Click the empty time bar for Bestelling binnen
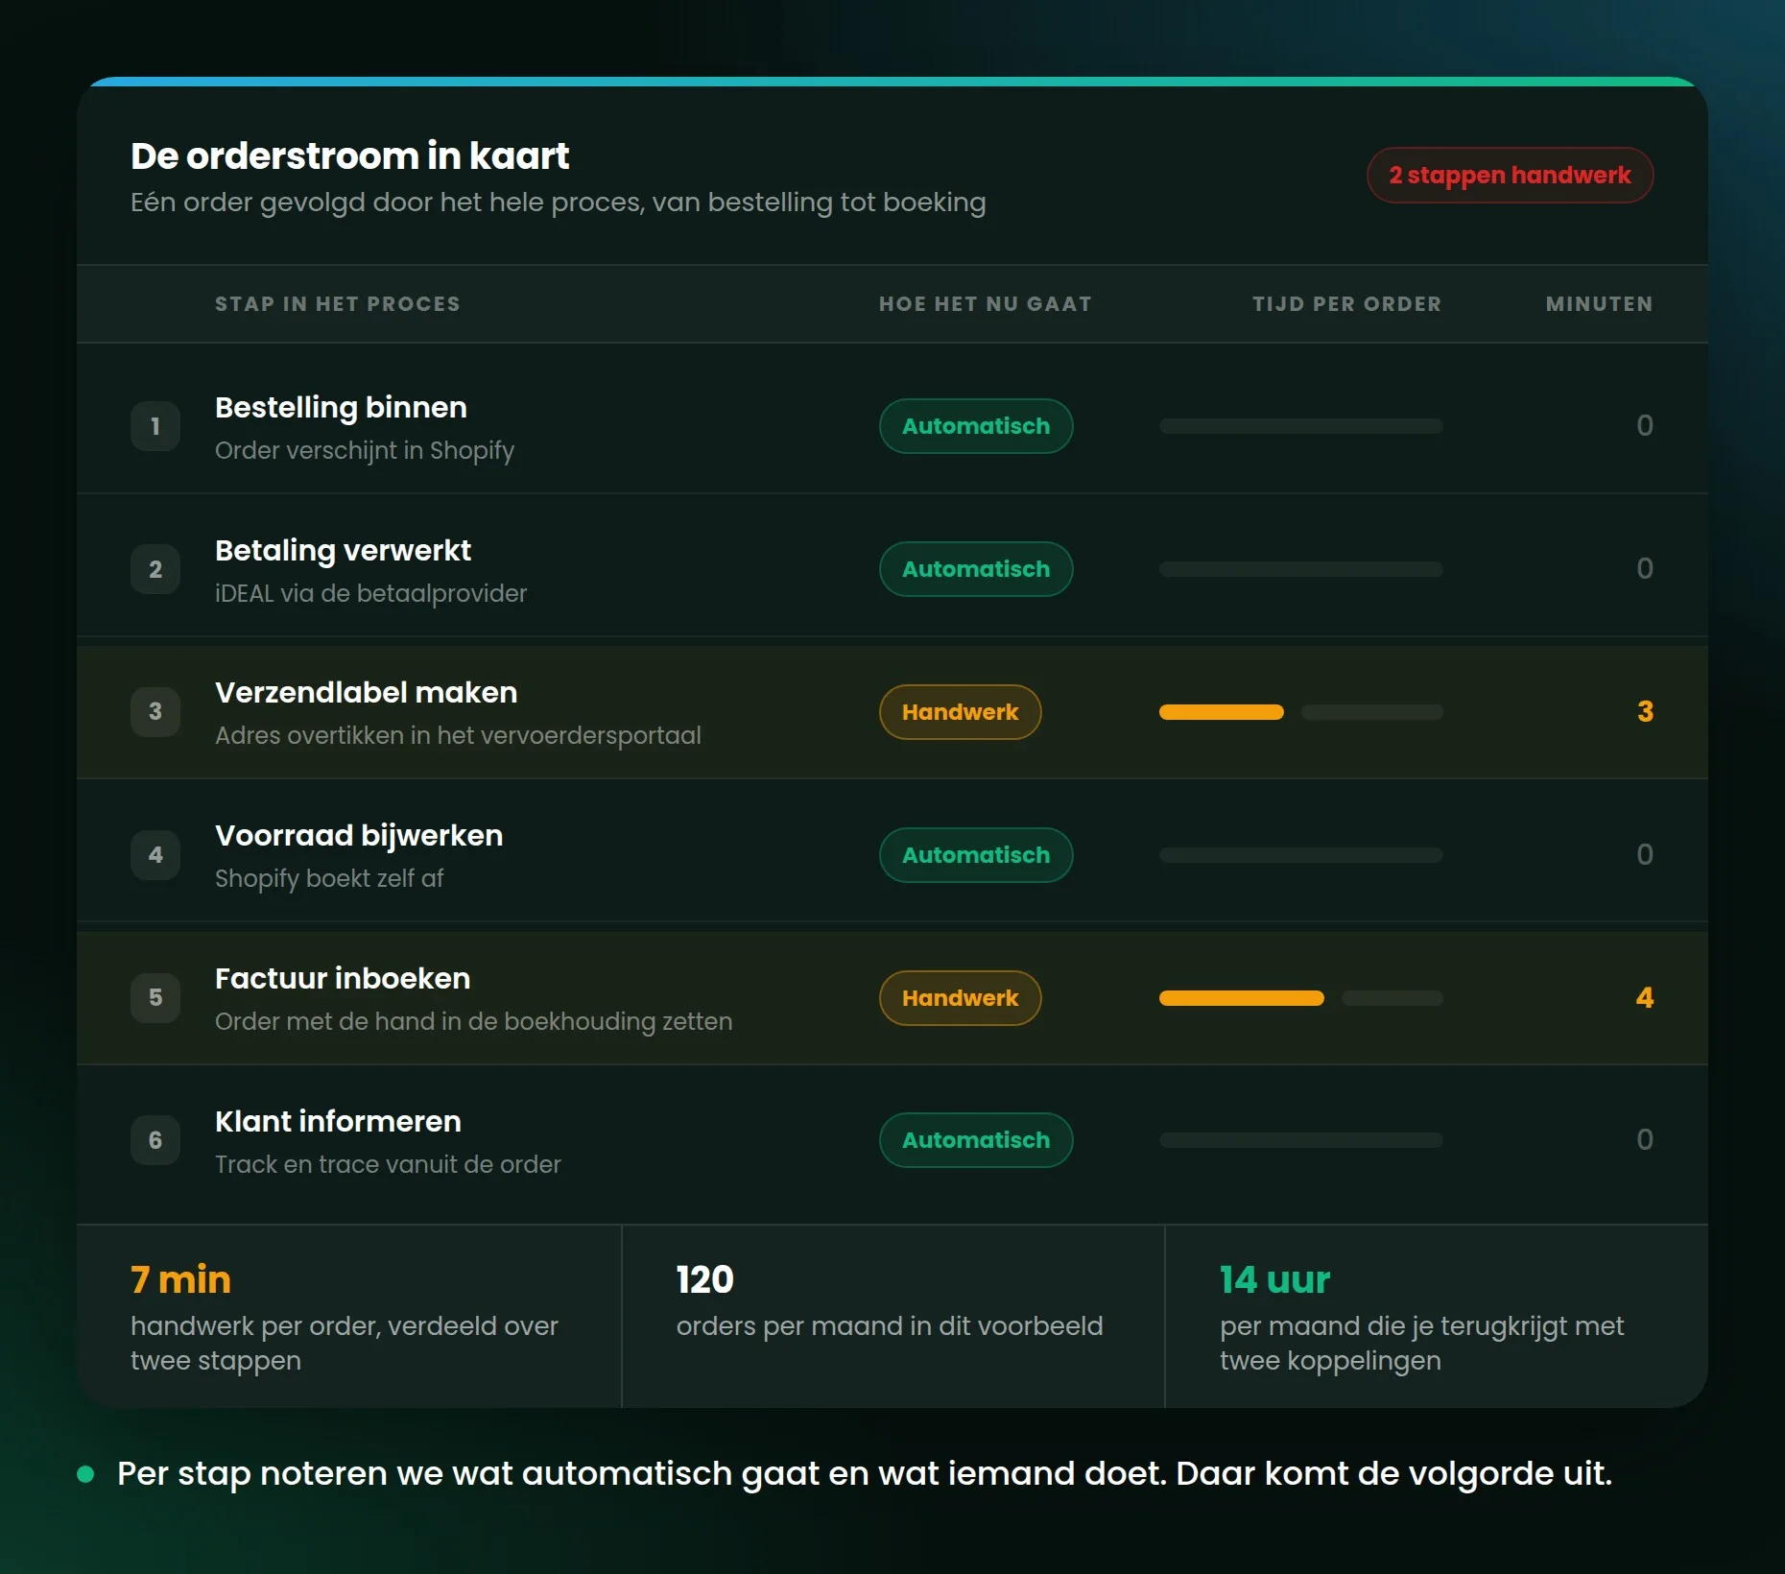1785x1574 pixels. pyautogui.click(x=1301, y=426)
